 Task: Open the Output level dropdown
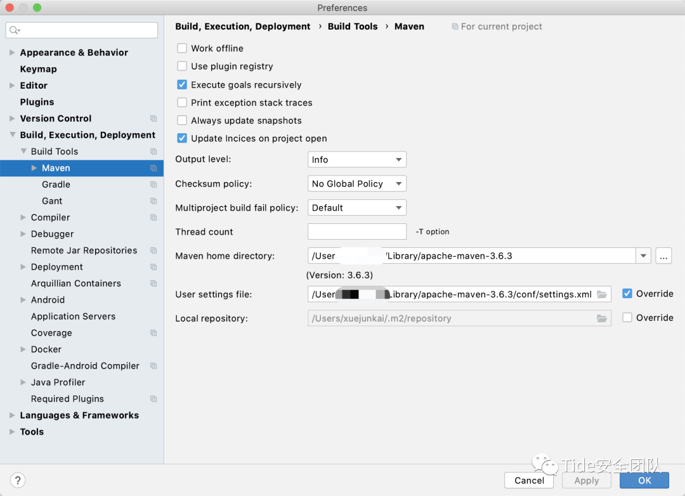(356, 160)
